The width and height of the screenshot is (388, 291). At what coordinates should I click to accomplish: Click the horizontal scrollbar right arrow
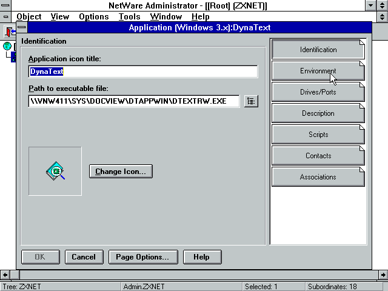point(383,275)
